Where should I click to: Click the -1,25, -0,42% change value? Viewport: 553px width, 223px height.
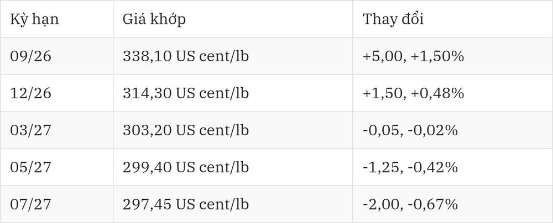pyautogui.click(x=410, y=167)
